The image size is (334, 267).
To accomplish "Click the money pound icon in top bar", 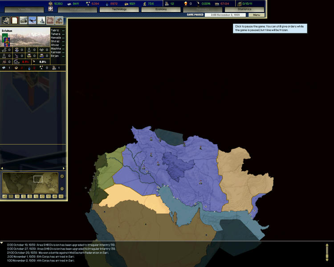I will 145,4.
